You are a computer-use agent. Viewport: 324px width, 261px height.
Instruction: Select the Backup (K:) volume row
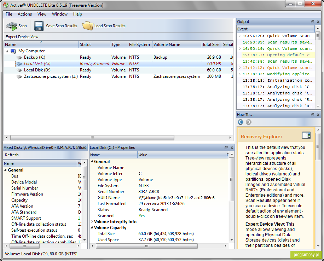118,57
